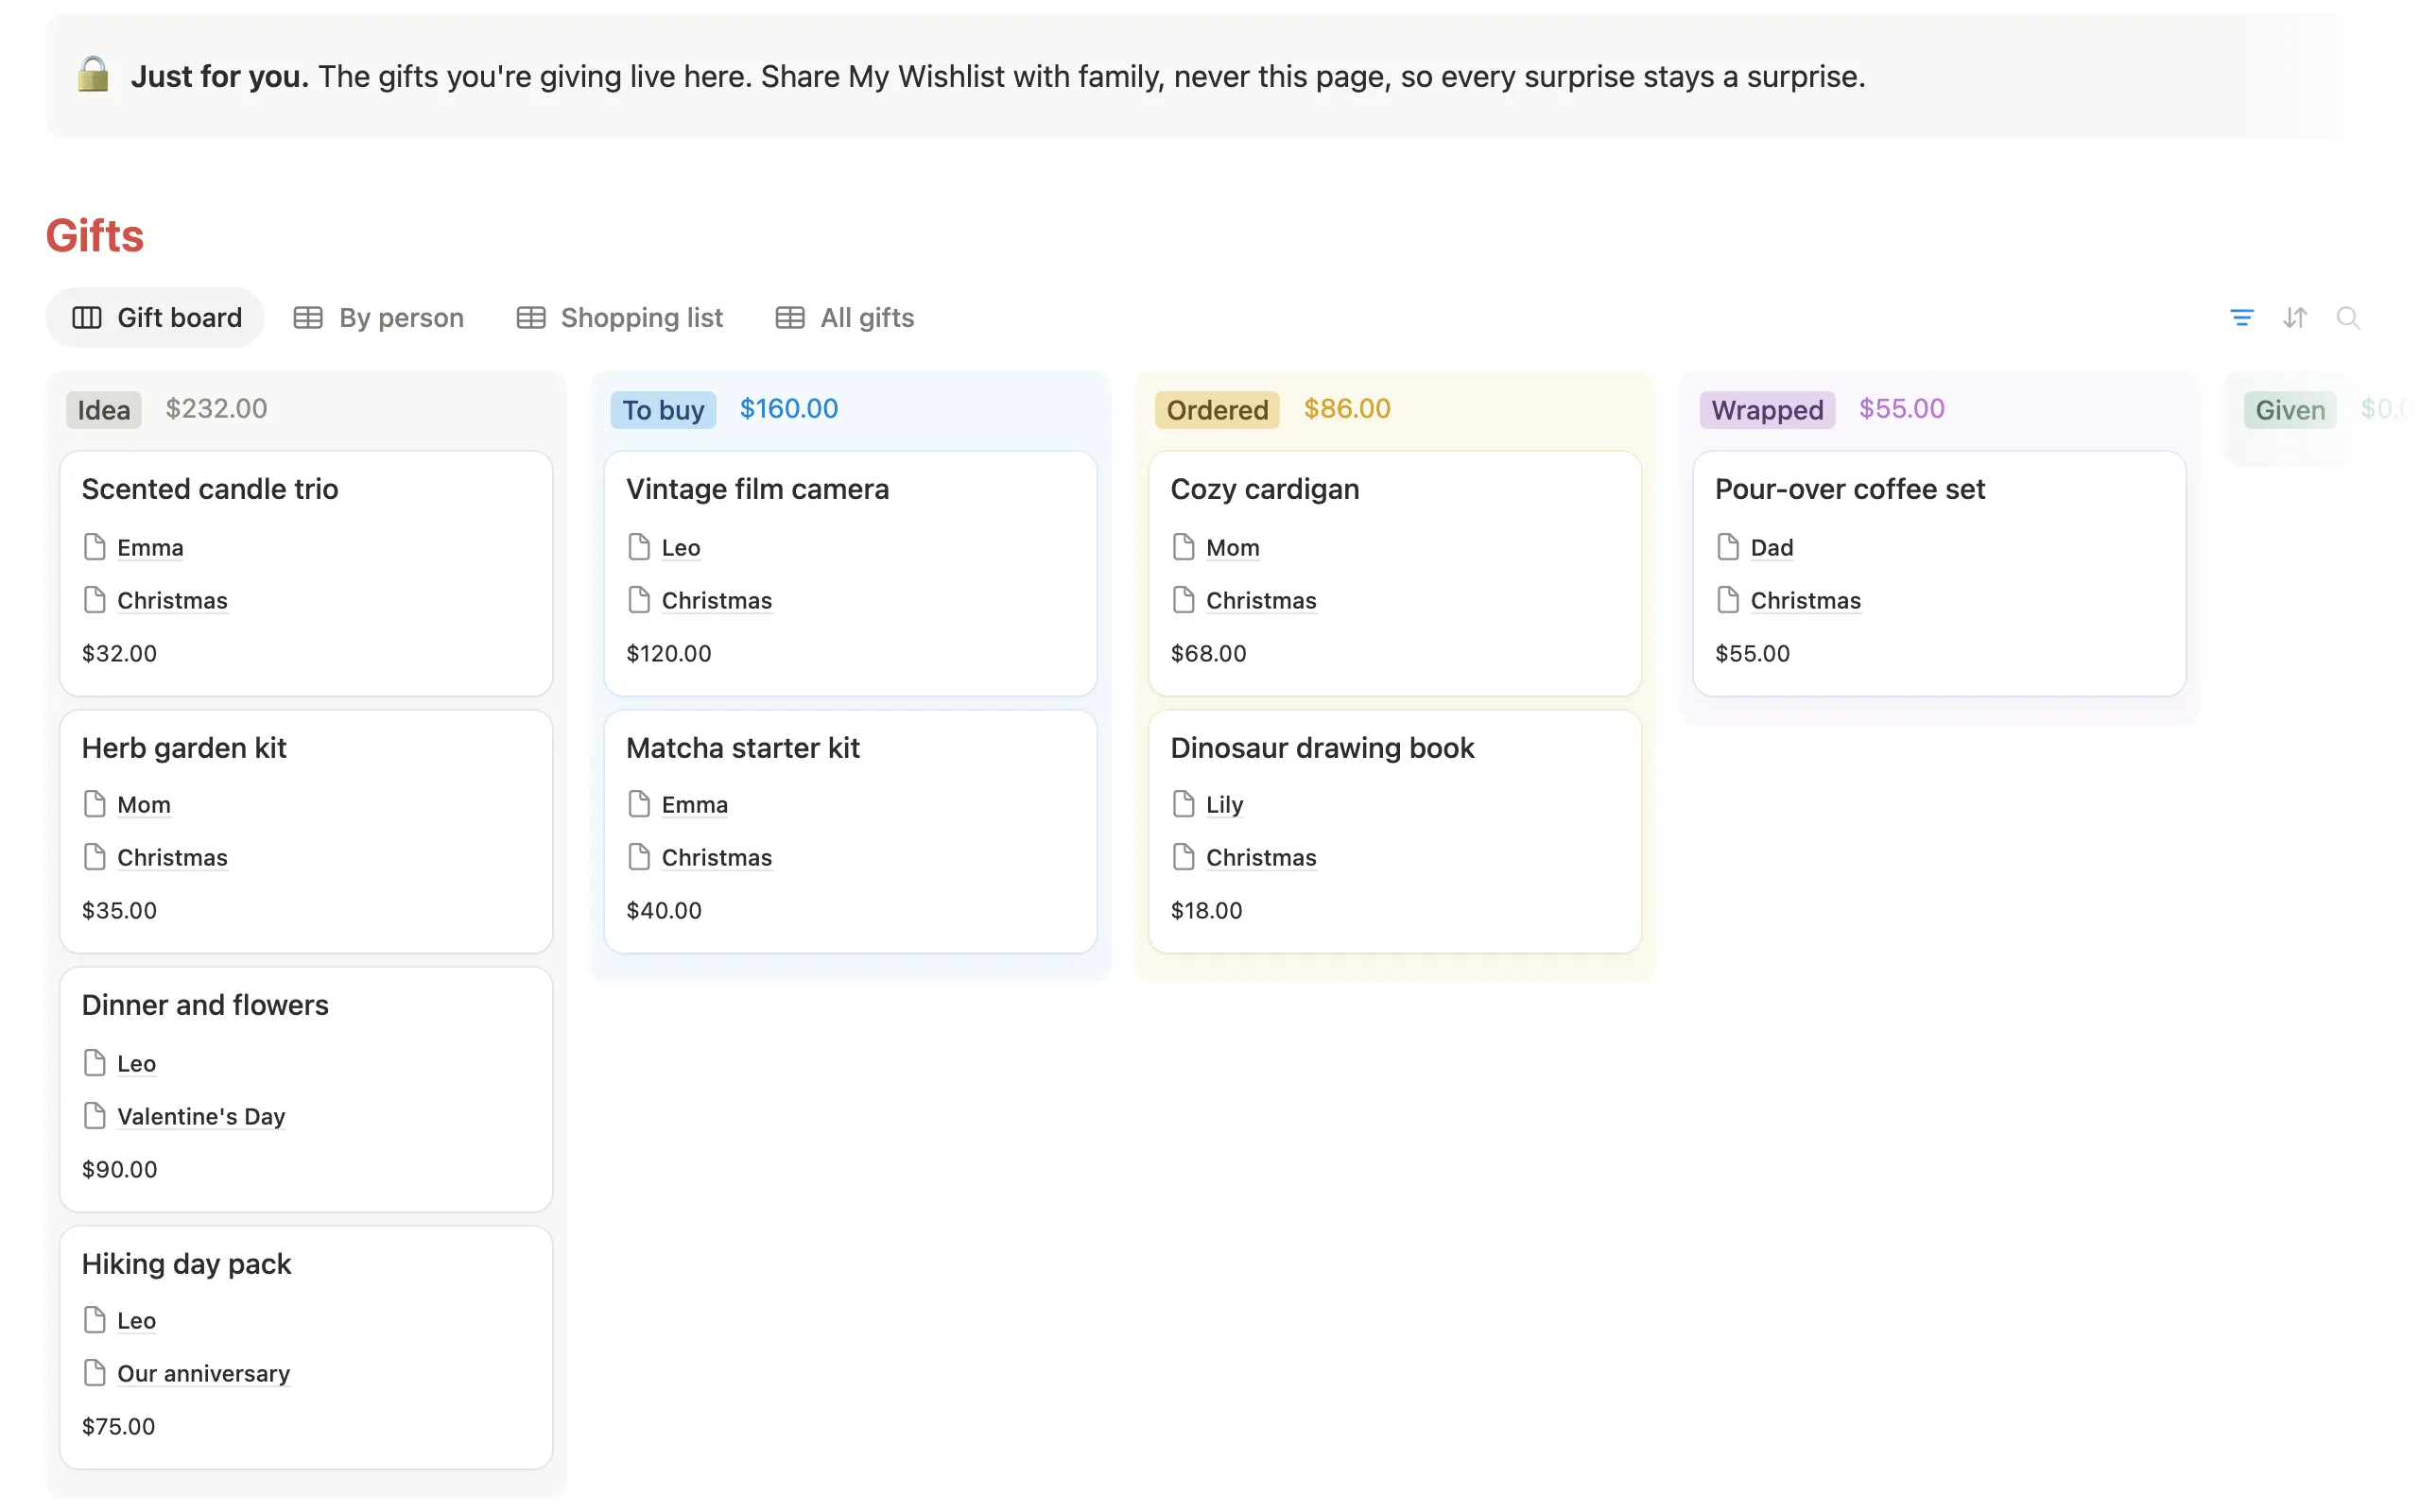Image resolution: width=2420 pixels, height=1512 pixels.
Task: Open the Matcha starter kit card title
Action: [743, 748]
